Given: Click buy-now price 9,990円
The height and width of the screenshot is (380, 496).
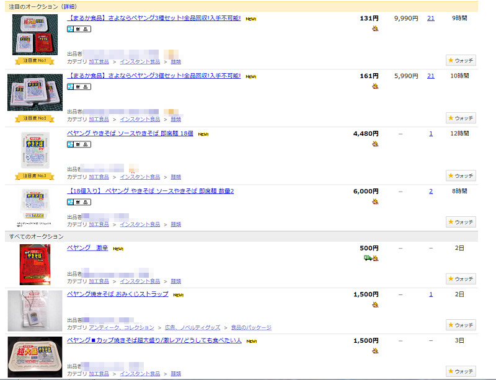Looking at the screenshot, I should pos(406,19).
